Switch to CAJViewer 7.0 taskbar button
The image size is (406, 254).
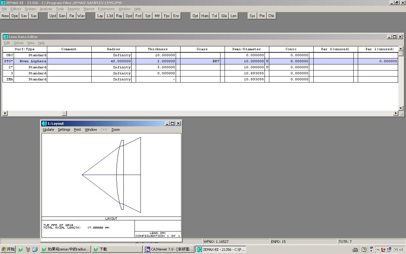pyautogui.click(x=169, y=249)
